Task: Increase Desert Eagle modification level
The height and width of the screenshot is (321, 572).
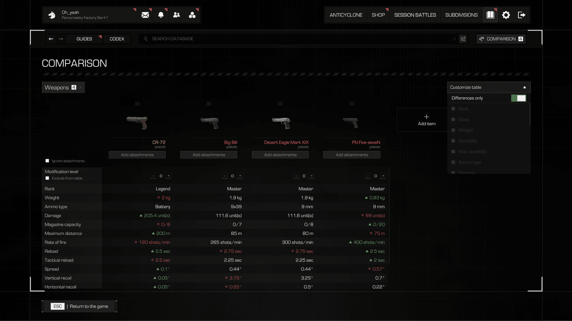Action: click(312, 176)
